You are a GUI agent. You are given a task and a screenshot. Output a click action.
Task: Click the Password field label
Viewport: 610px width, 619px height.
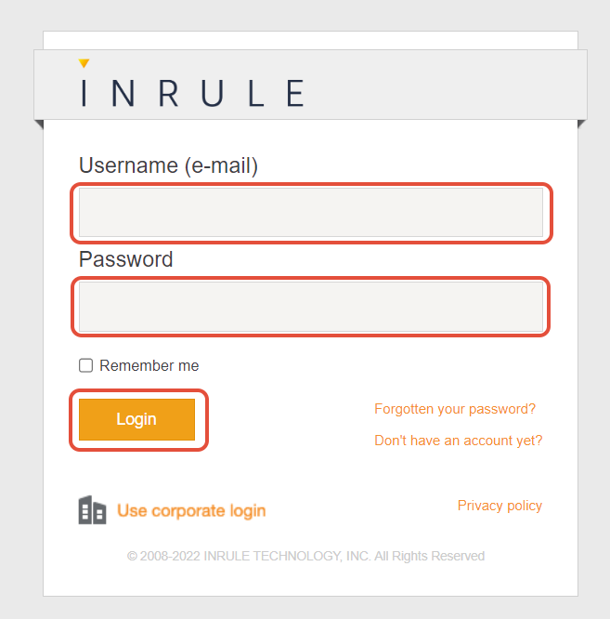click(126, 259)
